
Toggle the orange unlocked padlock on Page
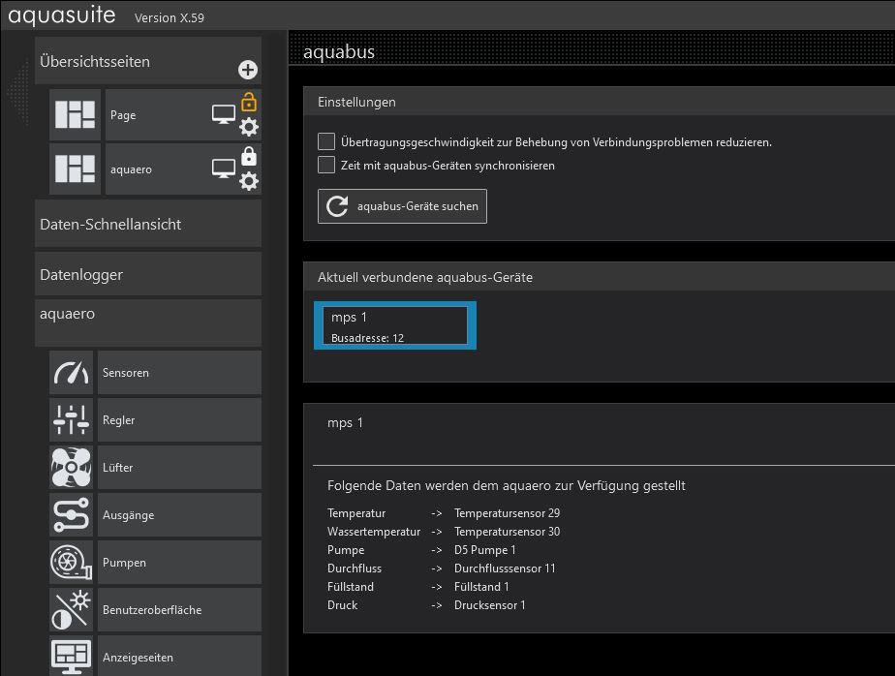tap(249, 102)
